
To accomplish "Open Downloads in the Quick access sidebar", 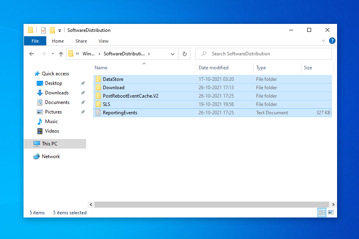I will pos(57,93).
